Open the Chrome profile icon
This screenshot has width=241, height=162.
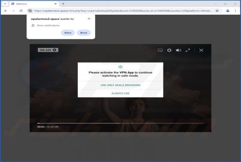point(228,11)
